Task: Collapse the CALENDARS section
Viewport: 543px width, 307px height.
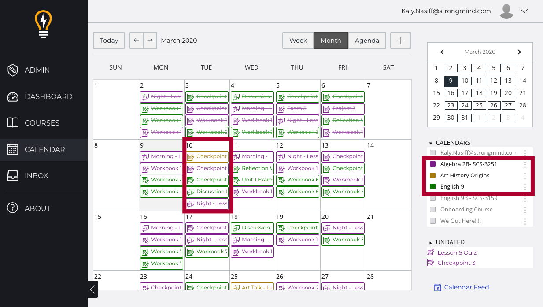Action: pos(431,143)
